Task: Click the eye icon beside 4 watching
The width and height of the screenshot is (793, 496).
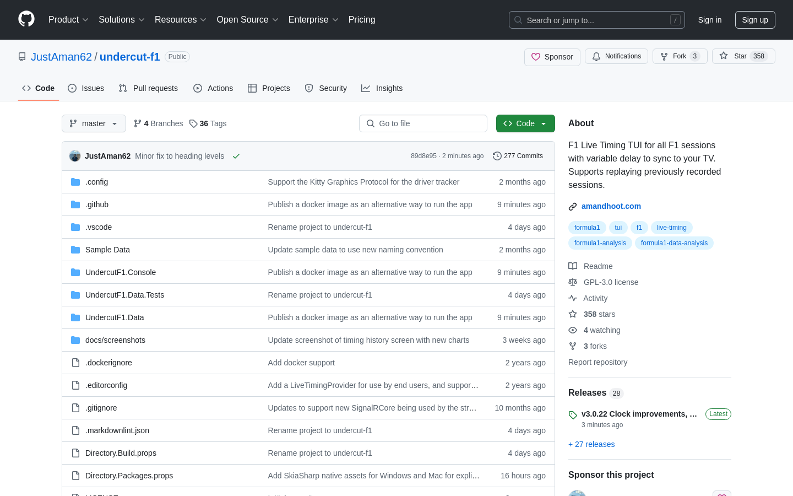Action: tap(573, 330)
